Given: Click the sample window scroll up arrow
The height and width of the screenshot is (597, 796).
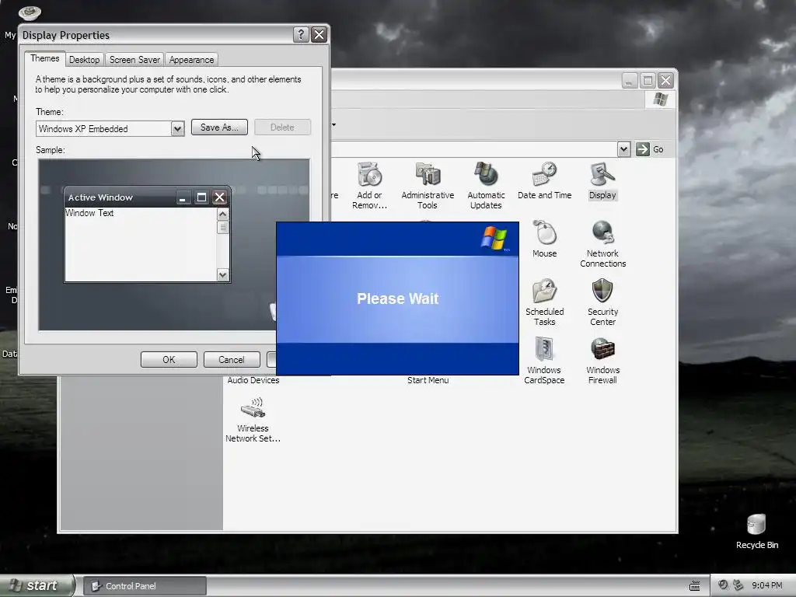Looking at the screenshot, I should coord(222,215).
